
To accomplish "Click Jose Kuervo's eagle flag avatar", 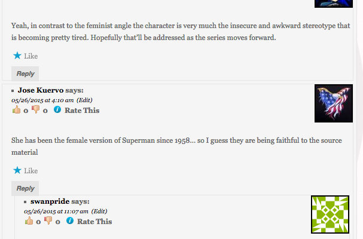I will pyautogui.click(x=333, y=103).
